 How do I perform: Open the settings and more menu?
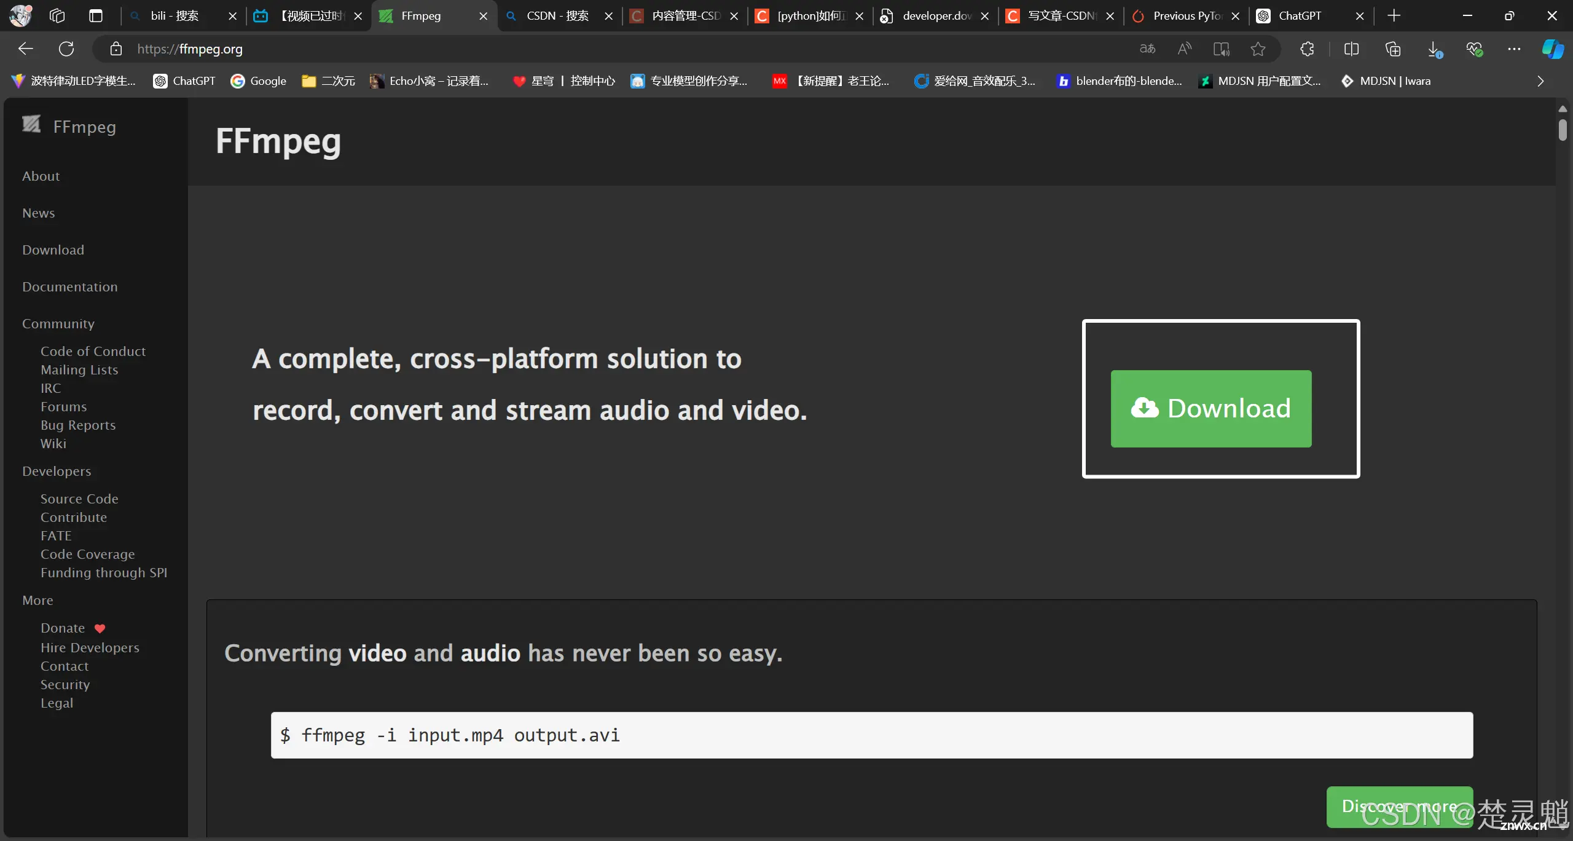coord(1514,49)
